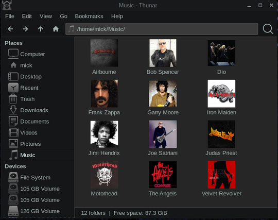Click the '12 folders' status bar text

tap(93, 213)
